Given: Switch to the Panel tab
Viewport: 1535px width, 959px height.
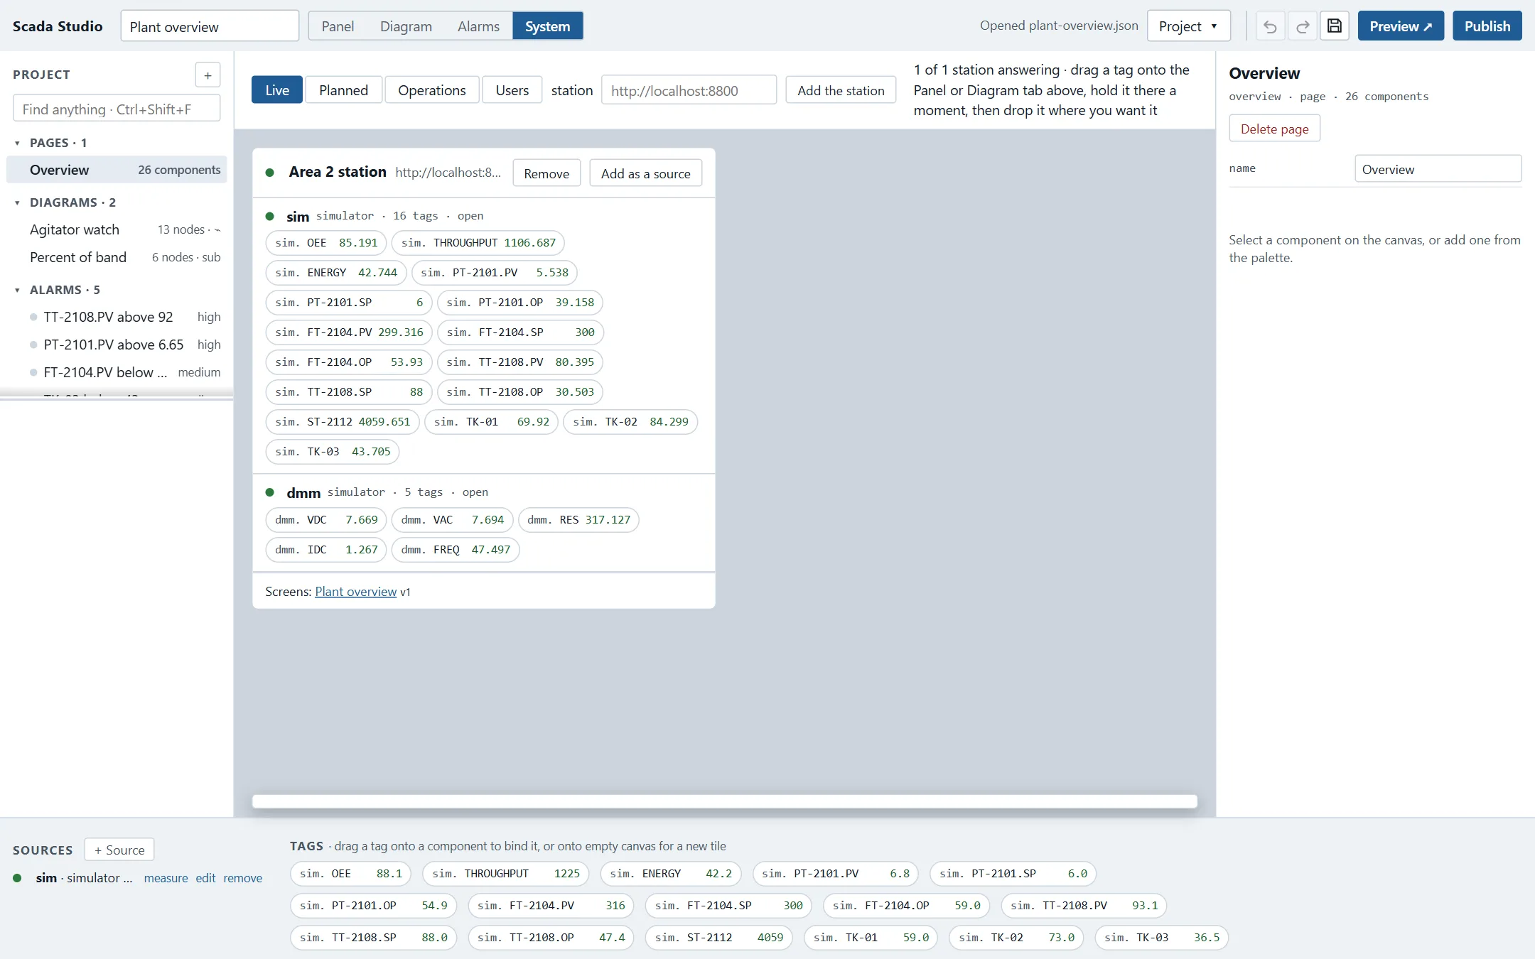Looking at the screenshot, I should tap(338, 26).
